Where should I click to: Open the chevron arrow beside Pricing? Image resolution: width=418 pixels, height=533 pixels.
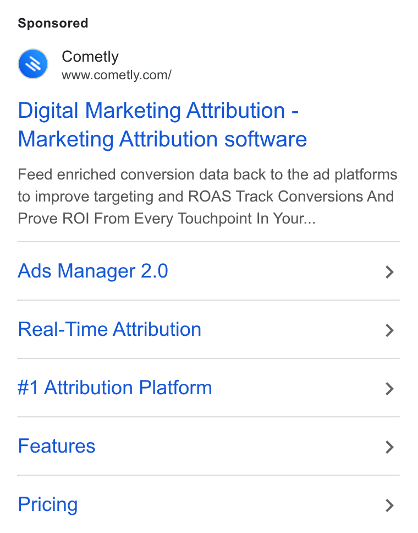(389, 505)
